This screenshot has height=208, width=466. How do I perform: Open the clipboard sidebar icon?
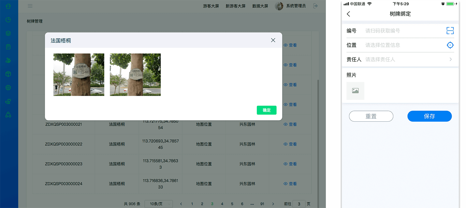8,47
